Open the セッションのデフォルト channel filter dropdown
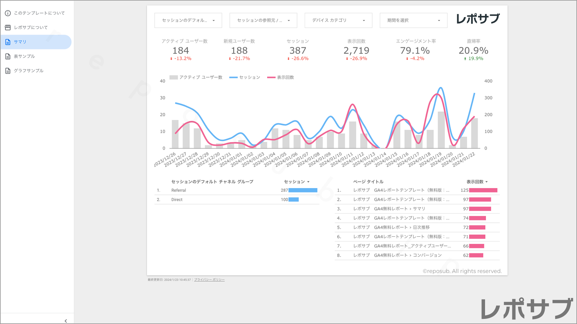 click(188, 20)
